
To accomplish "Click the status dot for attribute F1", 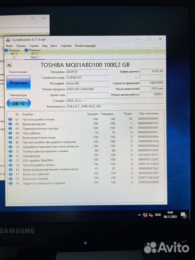I will coord(11,174).
